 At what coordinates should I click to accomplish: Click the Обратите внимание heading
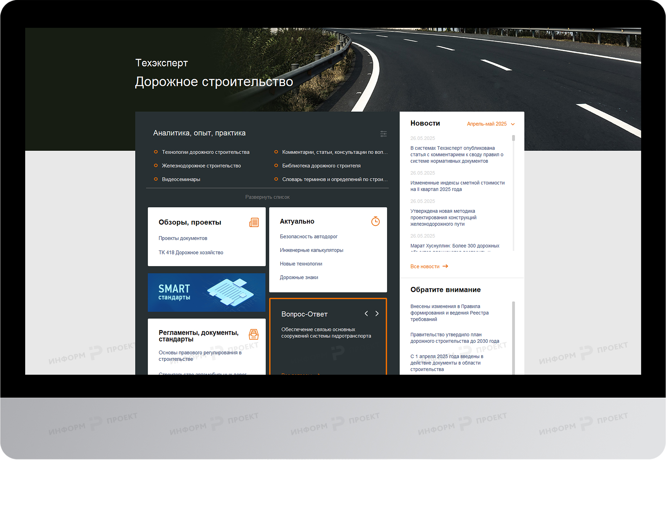(445, 290)
